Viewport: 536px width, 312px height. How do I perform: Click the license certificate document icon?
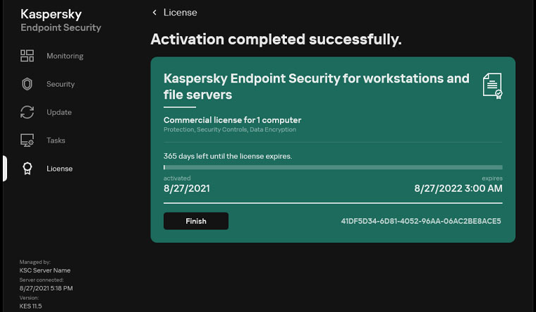[492, 86]
